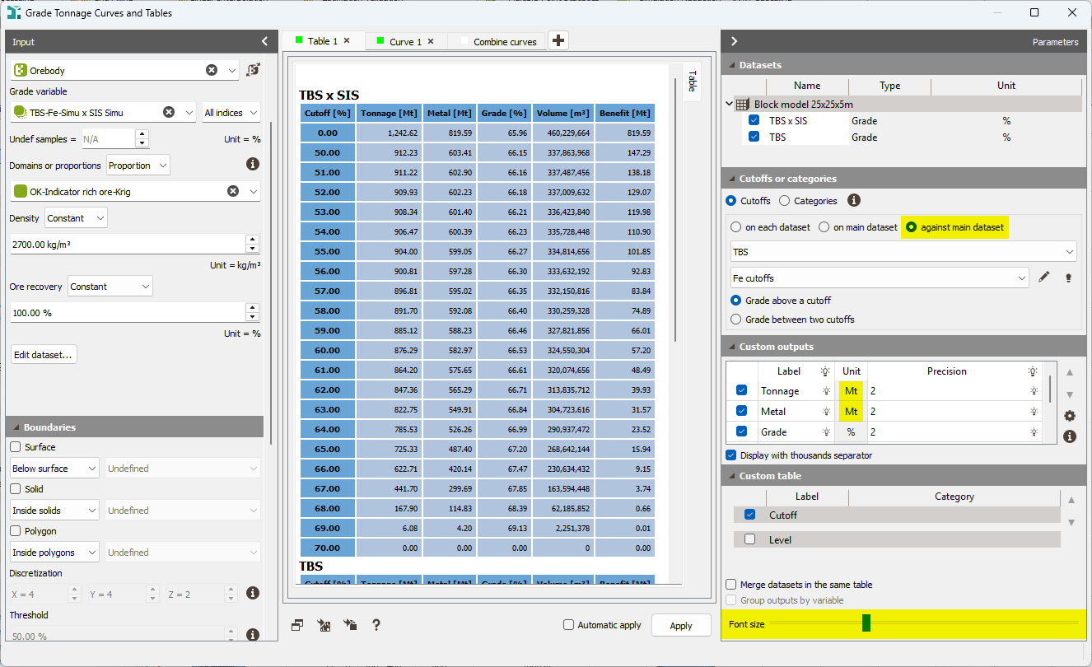Open the grade variable data source picker icon

254,70
